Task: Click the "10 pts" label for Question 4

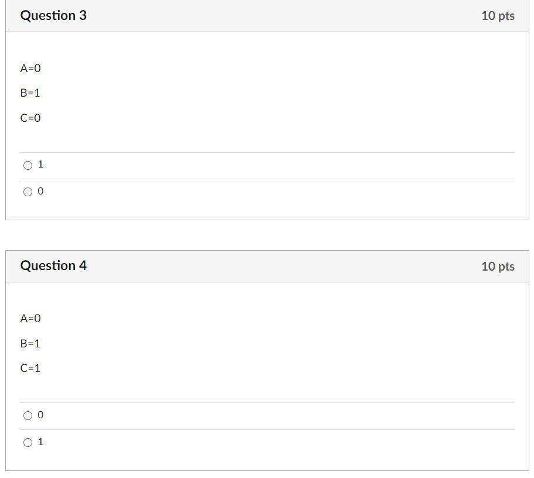Action: click(498, 266)
